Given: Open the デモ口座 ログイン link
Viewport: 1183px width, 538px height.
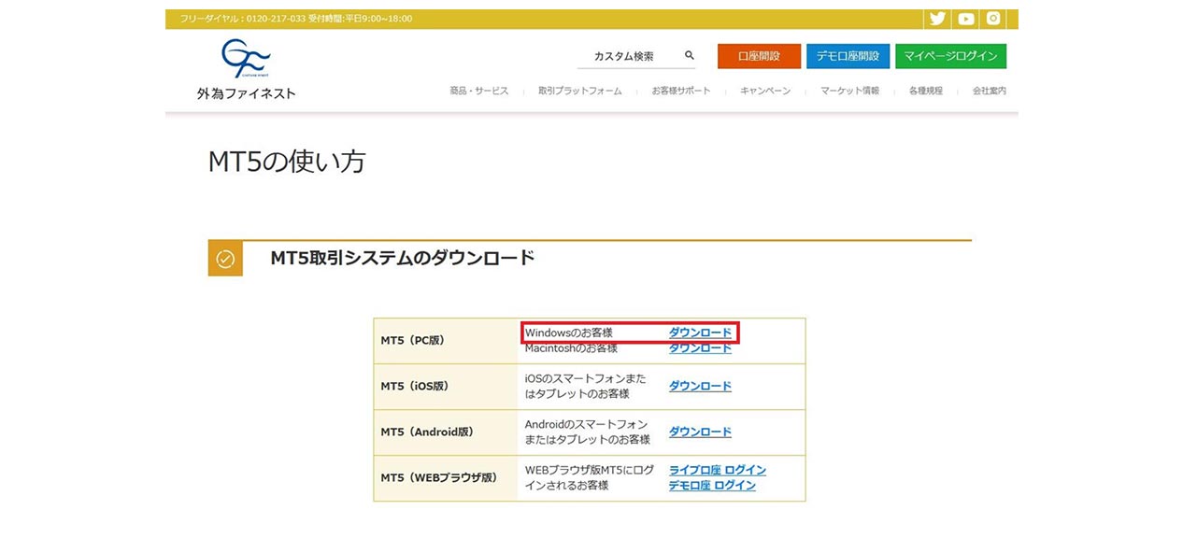Looking at the screenshot, I should 712,486.
